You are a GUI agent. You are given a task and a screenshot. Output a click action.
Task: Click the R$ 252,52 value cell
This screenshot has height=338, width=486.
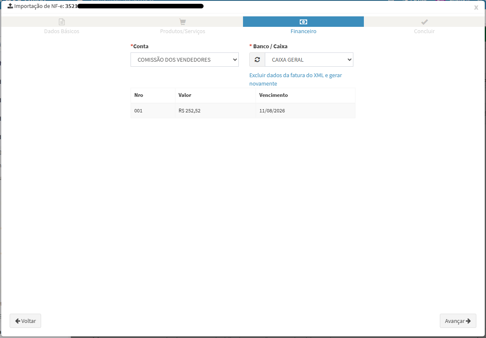point(215,111)
